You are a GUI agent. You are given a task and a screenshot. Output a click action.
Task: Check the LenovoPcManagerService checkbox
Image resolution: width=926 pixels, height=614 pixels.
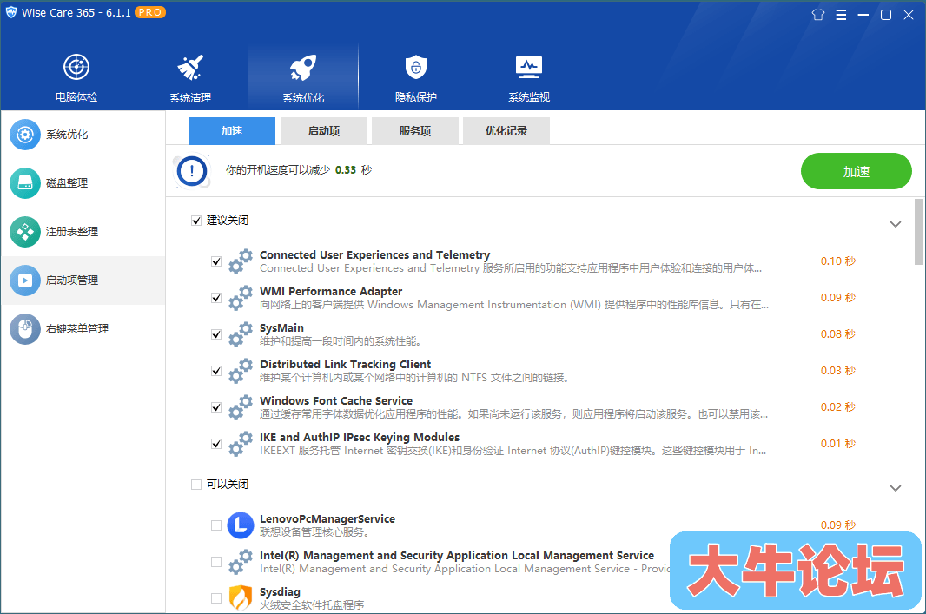tap(216, 525)
